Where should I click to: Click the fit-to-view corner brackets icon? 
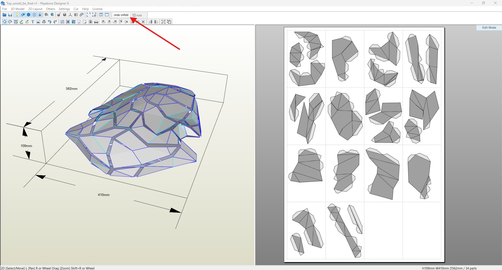(88, 15)
